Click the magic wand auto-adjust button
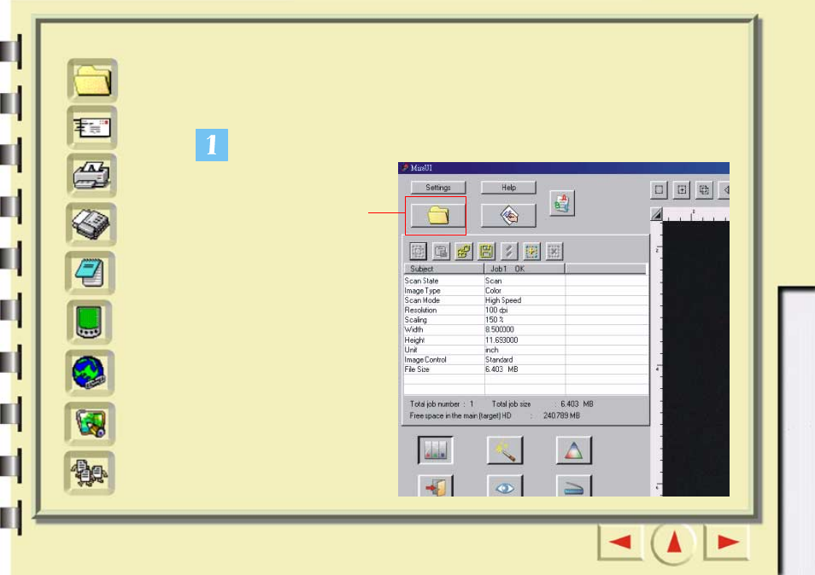Screen dimensions: 815x575 pos(505,450)
